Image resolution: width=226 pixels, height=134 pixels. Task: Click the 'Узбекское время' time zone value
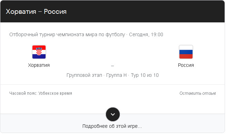(55, 93)
